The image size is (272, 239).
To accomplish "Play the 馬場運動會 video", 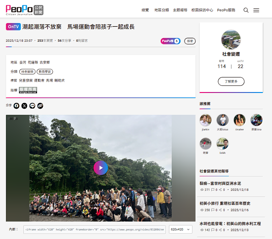I will pos(101,168).
